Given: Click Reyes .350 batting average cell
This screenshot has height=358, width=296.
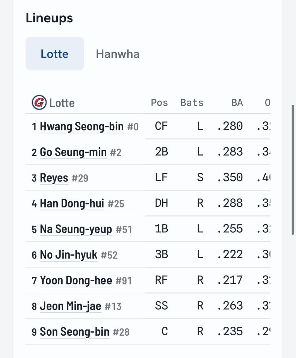Looking at the screenshot, I should tap(230, 177).
